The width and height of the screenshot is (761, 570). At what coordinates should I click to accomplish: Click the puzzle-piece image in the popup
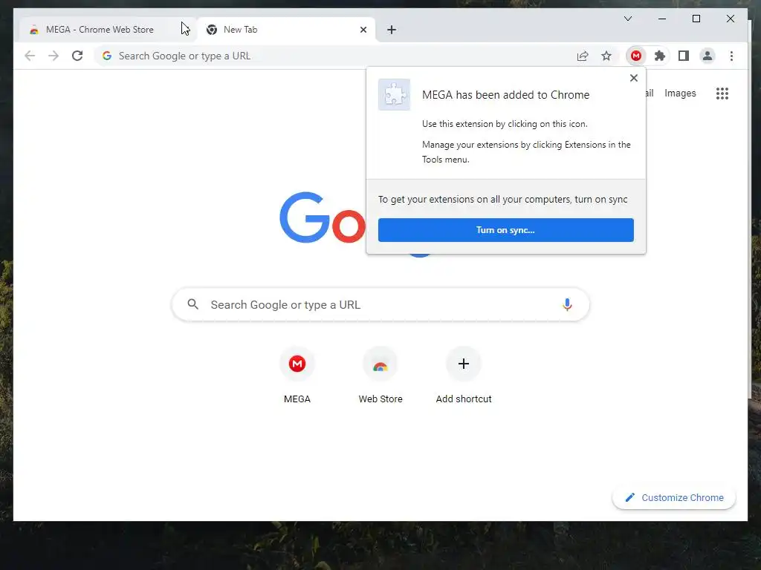tap(394, 94)
